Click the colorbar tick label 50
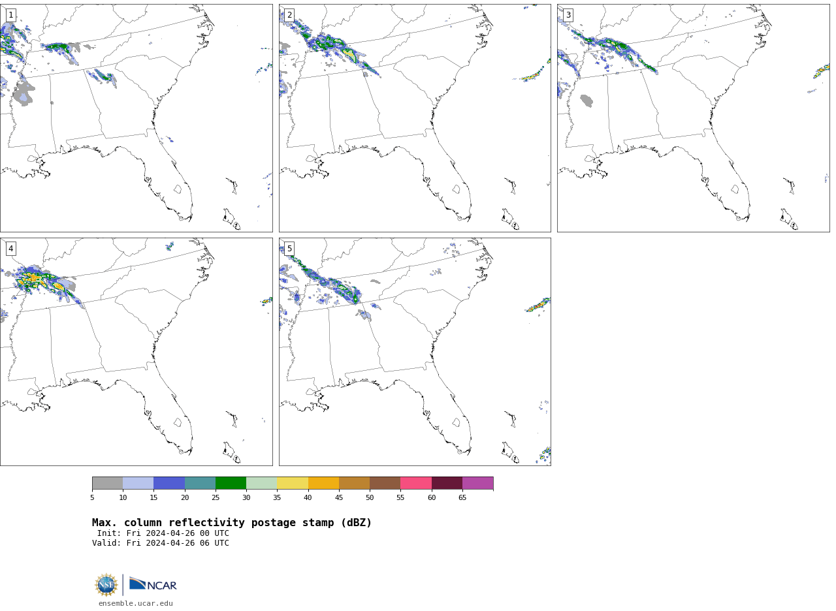The width and height of the screenshot is (836, 611). tap(370, 498)
